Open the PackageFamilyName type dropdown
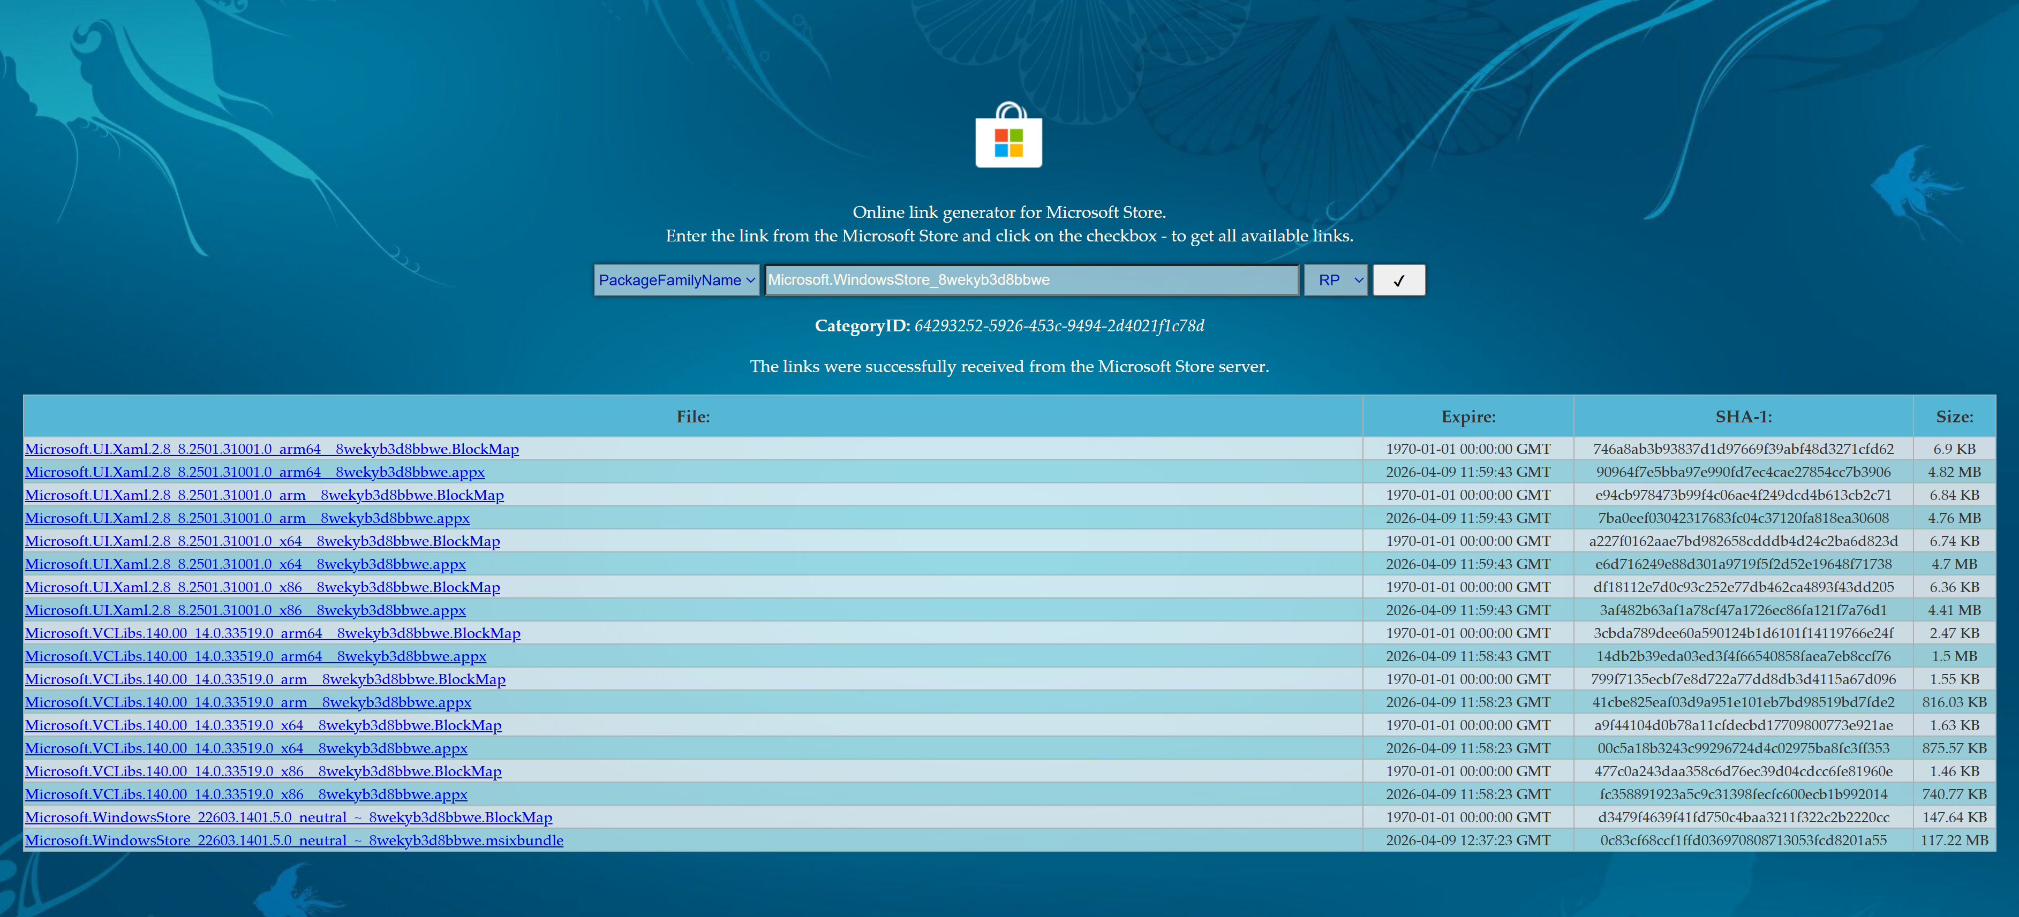The height and width of the screenshot is (917, 2019). [676, 280]
